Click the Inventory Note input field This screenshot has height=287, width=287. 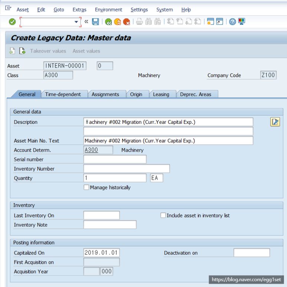pos(110,225)
